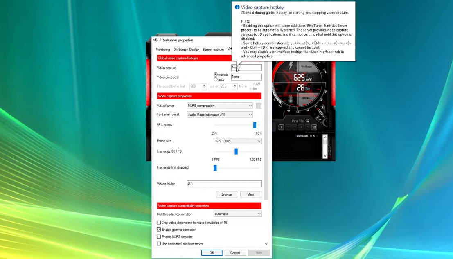Viewport: 453px width, 259px height.
Task: Select the auto radio for Video prerecord
Action: point(216,79)
